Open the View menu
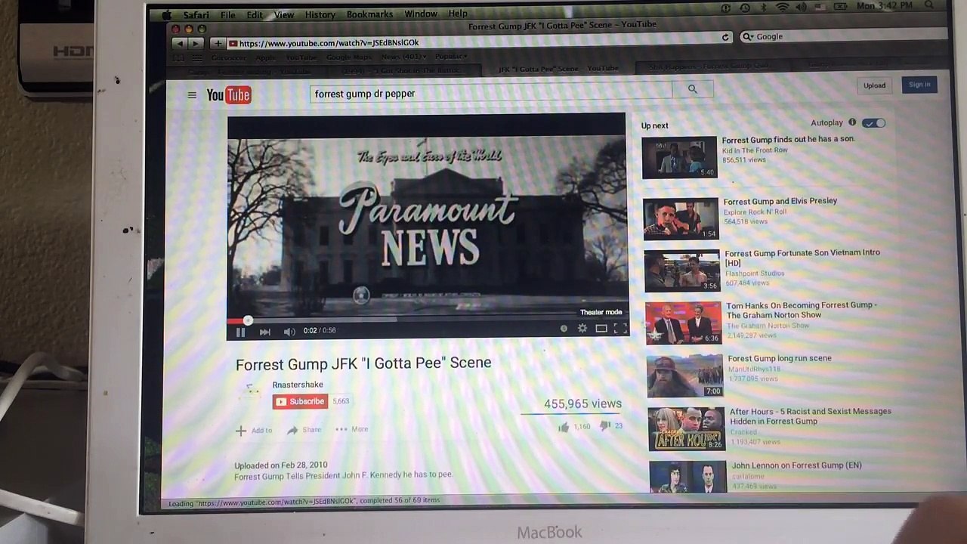The height and width of the screenshot is (544, 967). tap(284, 15)
